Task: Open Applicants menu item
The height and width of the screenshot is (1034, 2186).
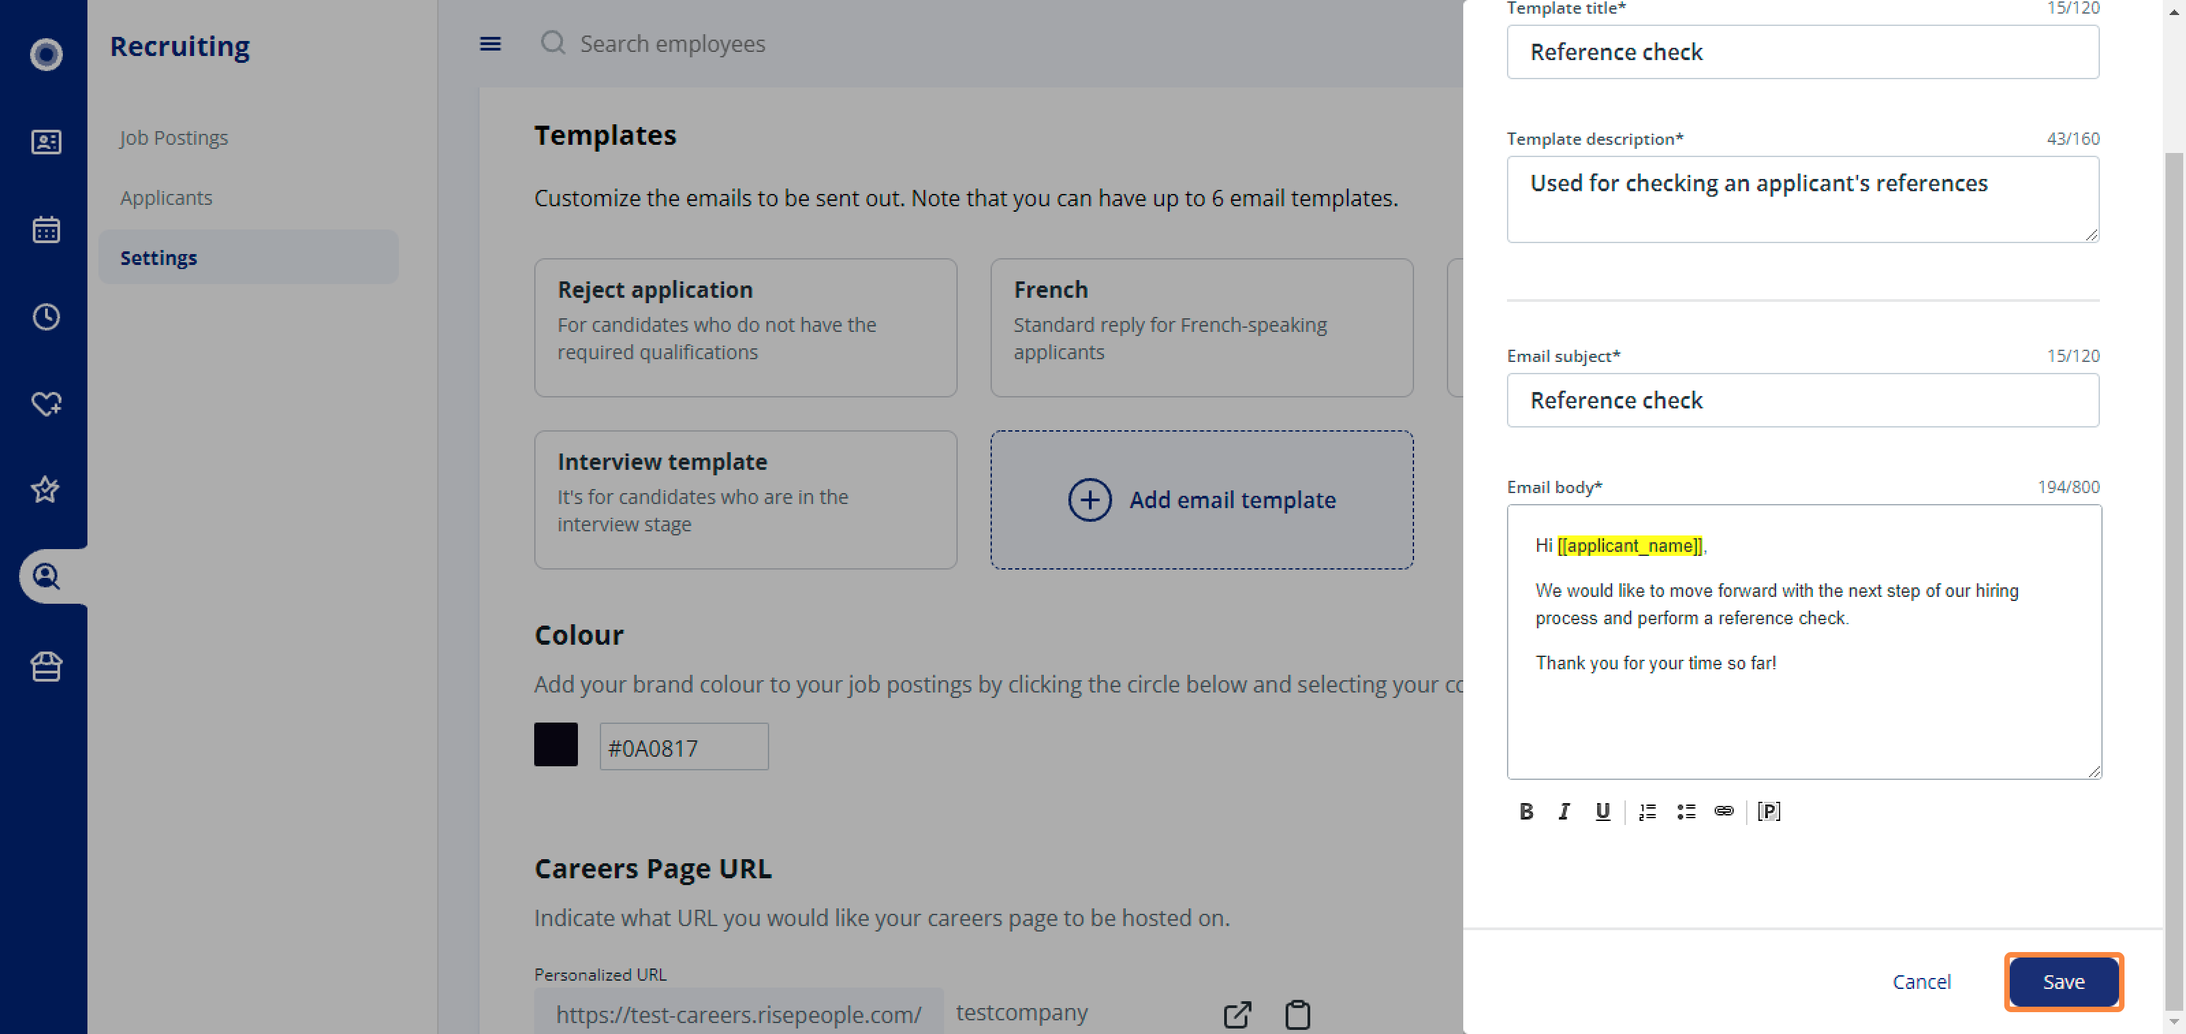Action: tap(166, 197)
